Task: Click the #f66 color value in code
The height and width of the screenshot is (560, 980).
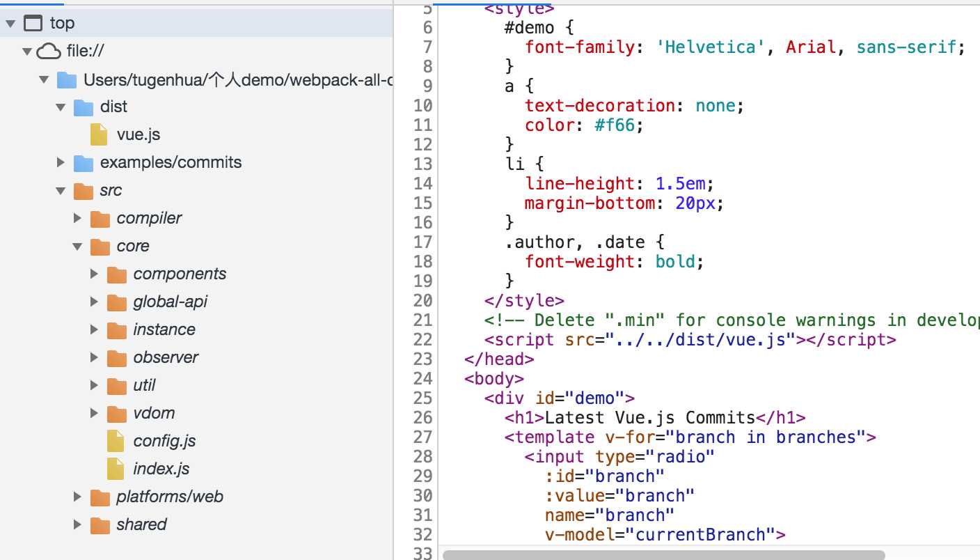Action: pos(615,125)
